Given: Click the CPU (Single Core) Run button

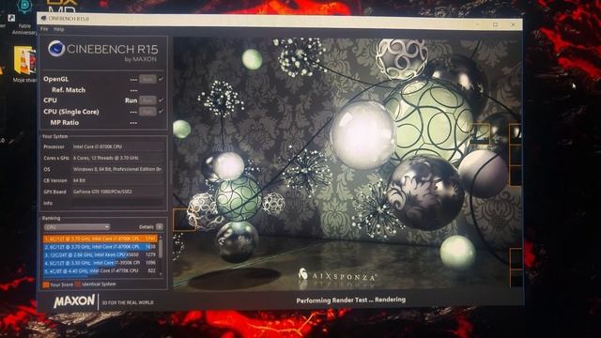Looking at the screenshot, I should tap(147, 112).
